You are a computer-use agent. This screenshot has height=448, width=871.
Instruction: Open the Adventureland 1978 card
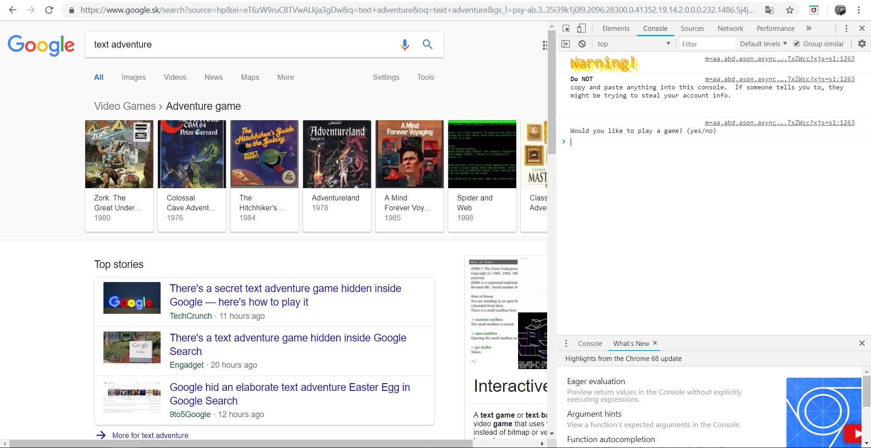click(x=337, y=176)
